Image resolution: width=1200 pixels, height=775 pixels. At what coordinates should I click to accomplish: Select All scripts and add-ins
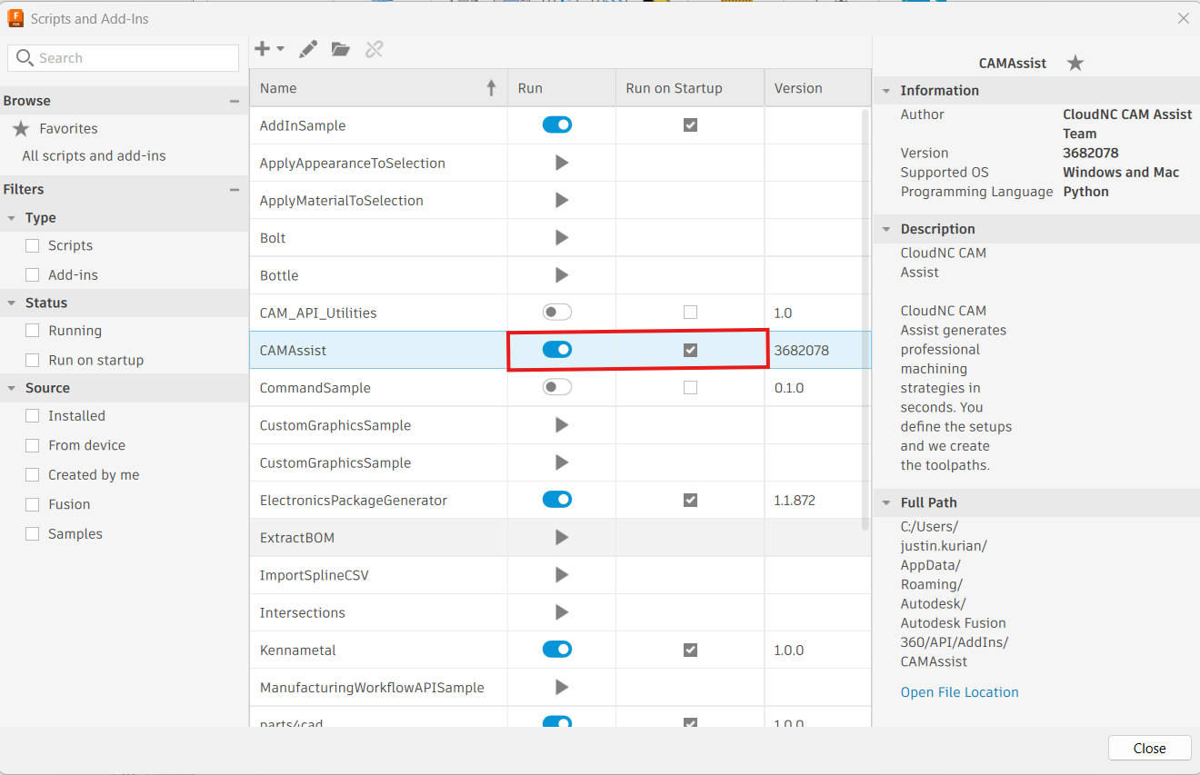(x=94, y=155)
